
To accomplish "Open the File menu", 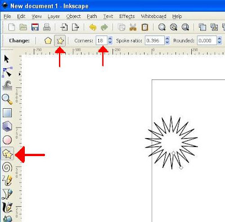I will pyautogui.click(x=7, y=16).
